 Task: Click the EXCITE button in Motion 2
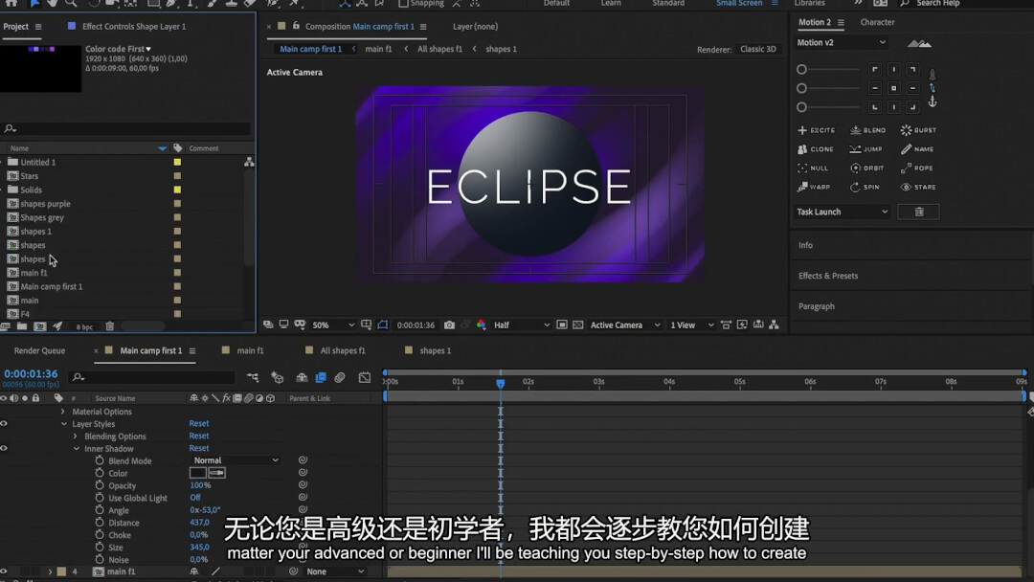click(816, 130)
